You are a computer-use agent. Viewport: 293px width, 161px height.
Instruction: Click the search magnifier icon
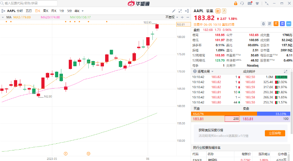(x=2, y=3)
